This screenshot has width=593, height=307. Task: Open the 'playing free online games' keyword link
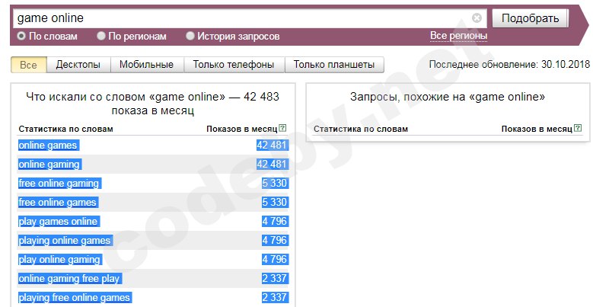click(x=74, y=297)
